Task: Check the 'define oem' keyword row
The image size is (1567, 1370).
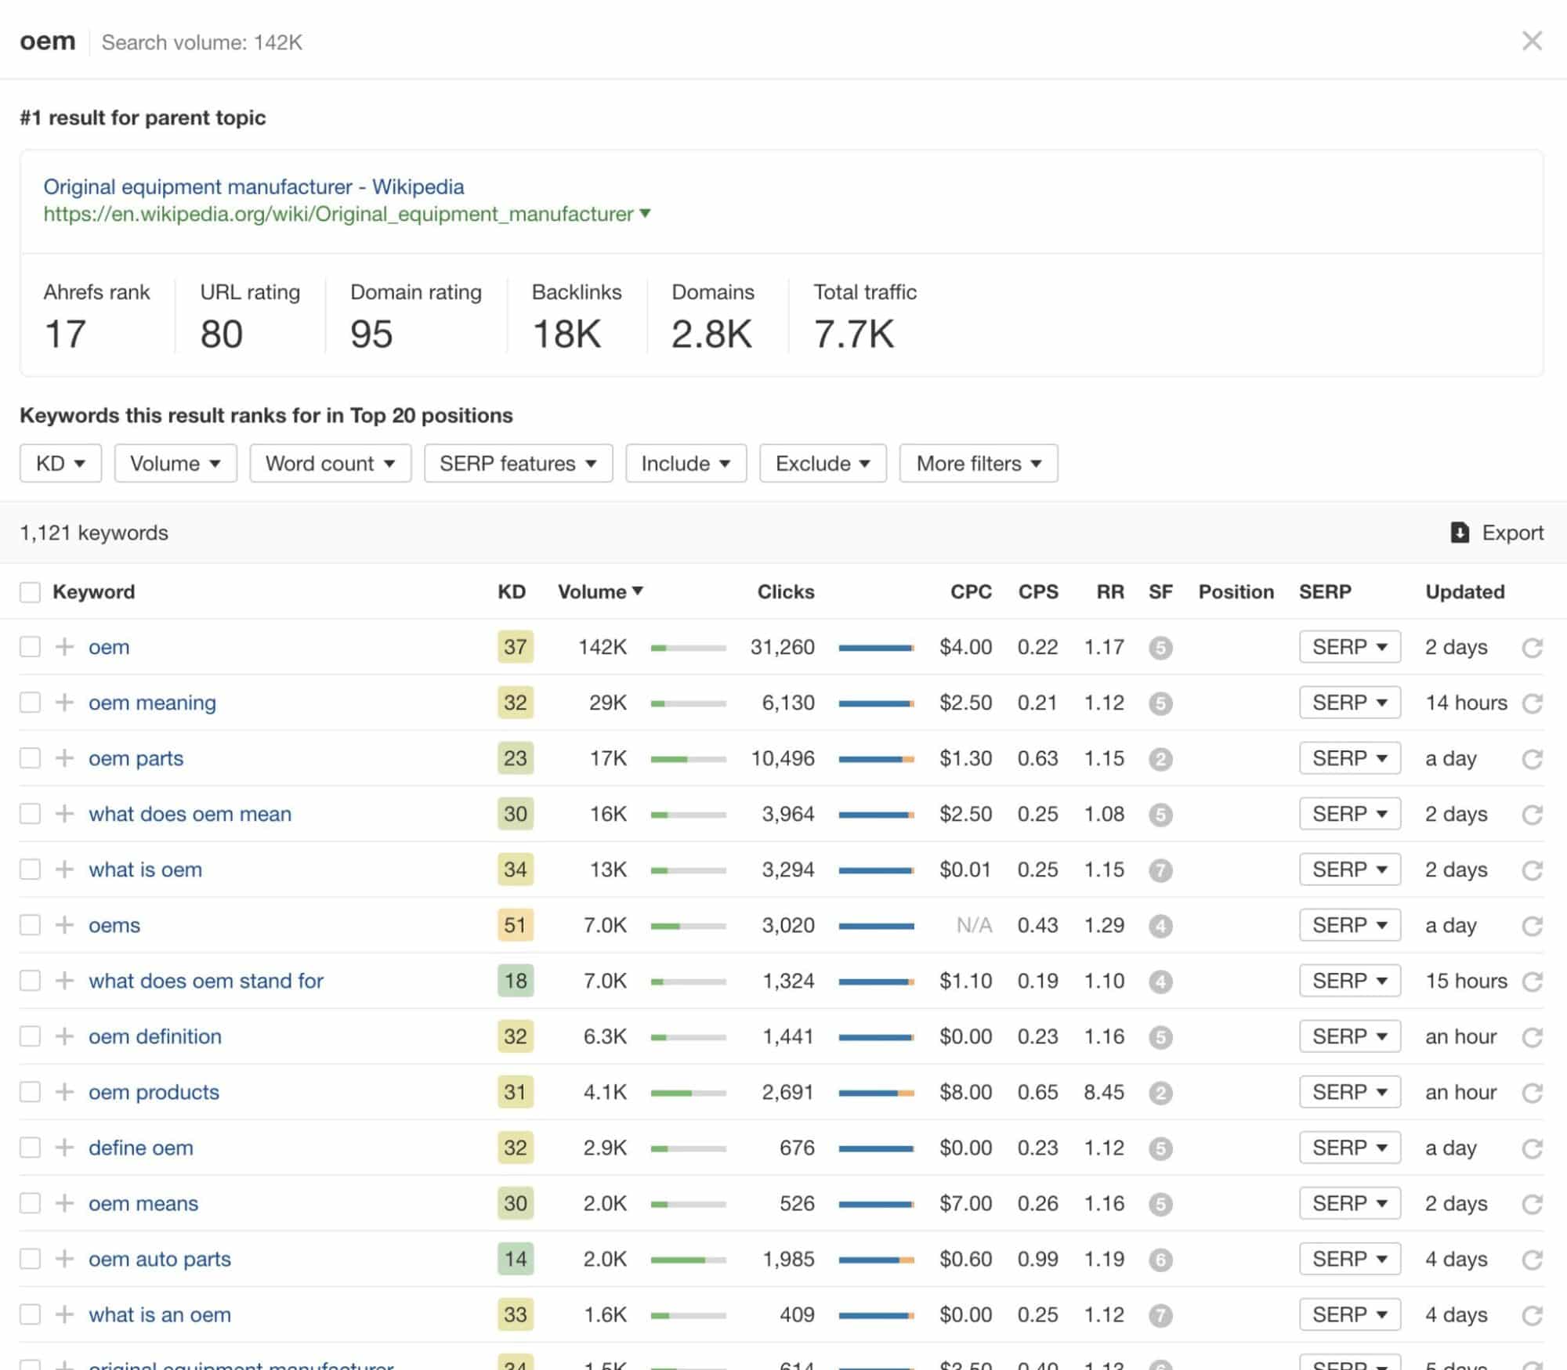Action: (x=30, y=1148)
